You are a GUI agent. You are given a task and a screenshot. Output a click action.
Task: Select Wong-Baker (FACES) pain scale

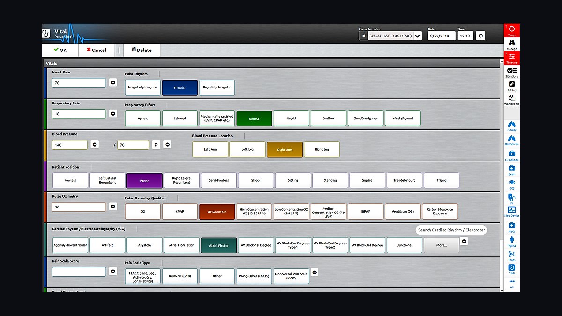[x=254, y=276]
